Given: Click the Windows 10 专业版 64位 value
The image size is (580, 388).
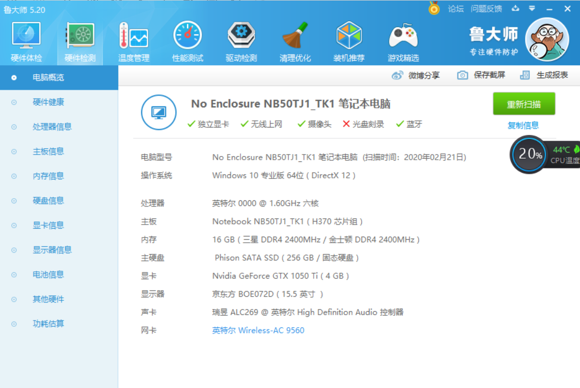Looking at the screenshot, I should (284, 175).
